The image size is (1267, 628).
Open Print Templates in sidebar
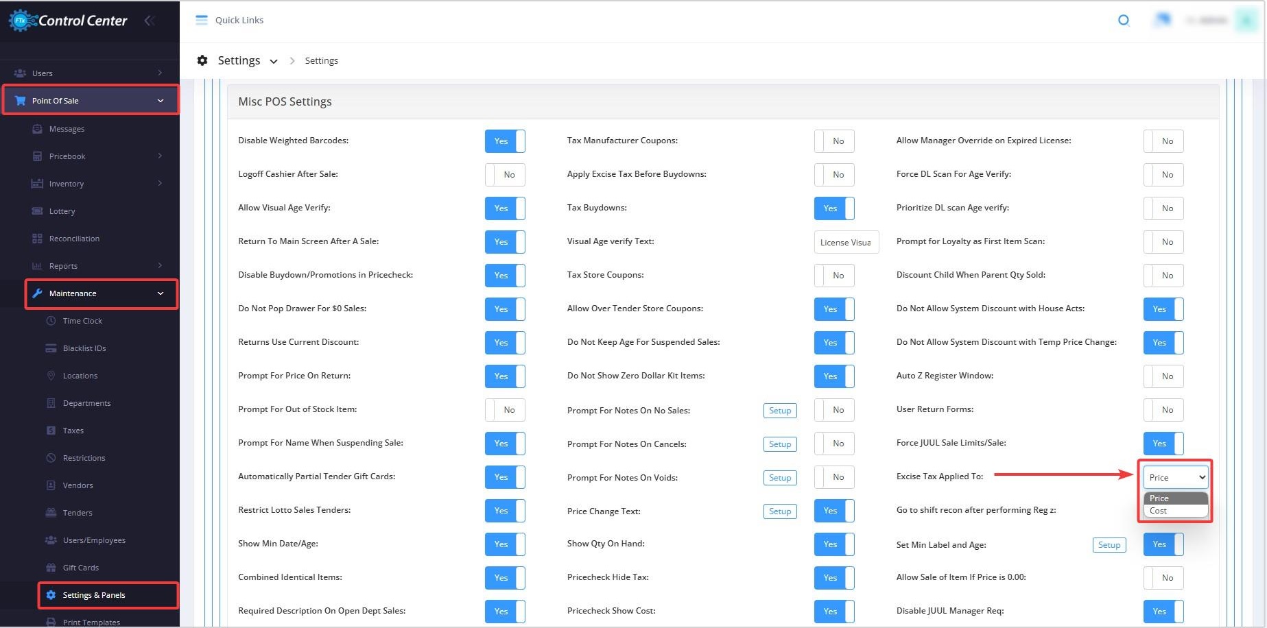coord(91,622)
